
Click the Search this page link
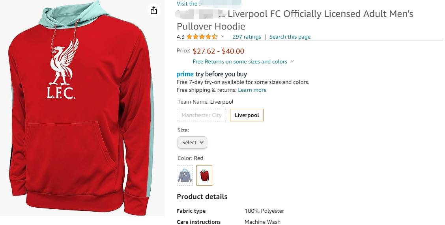pos(290,37)
